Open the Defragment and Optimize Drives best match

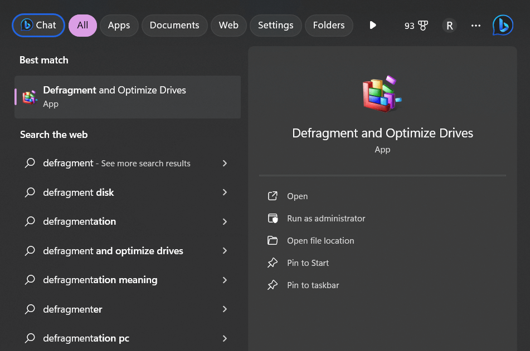pos(127,97)
